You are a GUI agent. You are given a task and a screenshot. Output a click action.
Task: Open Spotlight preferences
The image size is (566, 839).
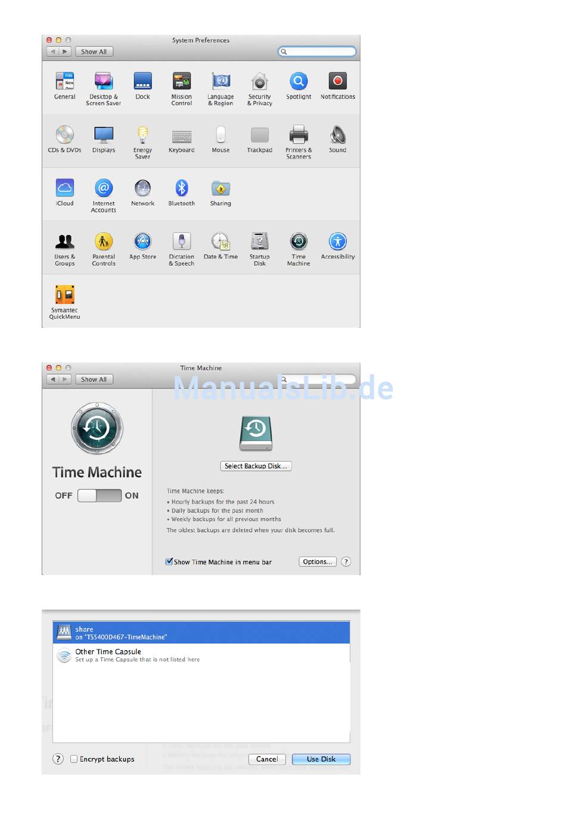pyautogui.click(x=298, y=85)
